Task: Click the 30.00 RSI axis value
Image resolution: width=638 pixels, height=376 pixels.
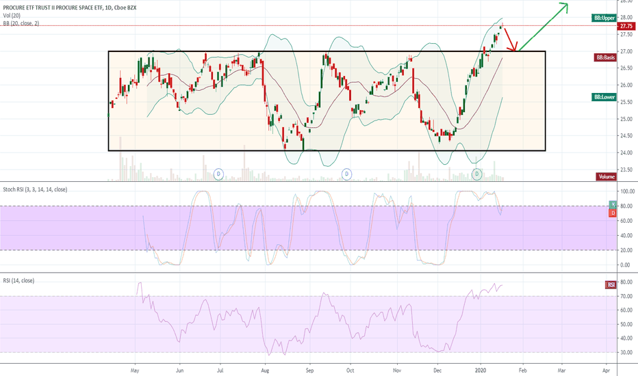Action: click(x=626, y=353)
